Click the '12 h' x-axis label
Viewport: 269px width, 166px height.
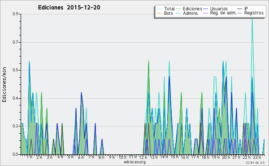(x=143, y=157)
